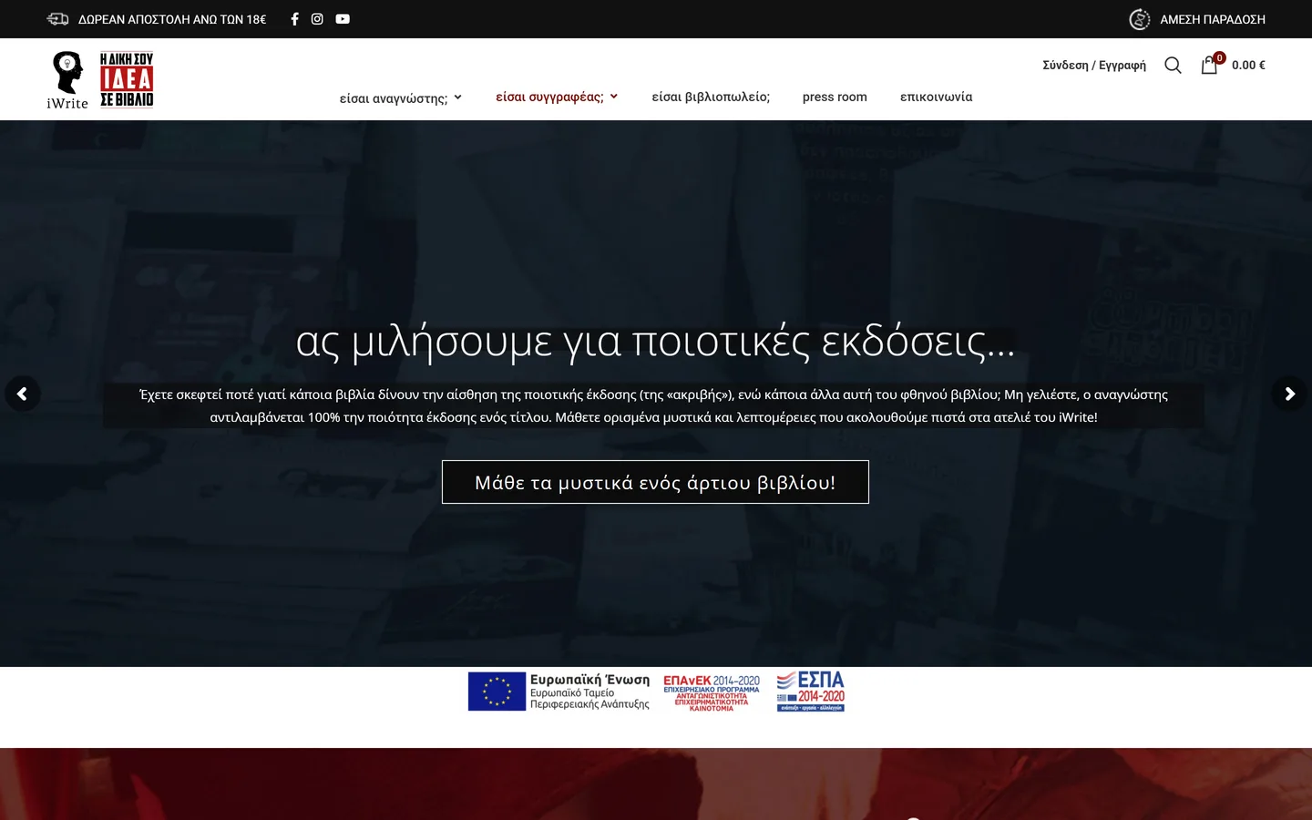Click the slide heading 'ας μιλήσουμε για ποιοτικές εκδόσεις...'
Image resolution: width=1312 pixels, height=820 pixels.
coord(655,342)
